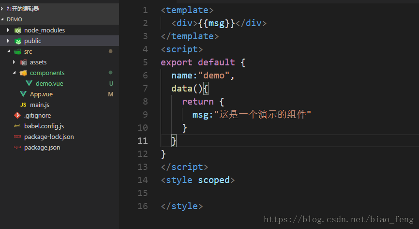Click the M status badge on App.vue
This screenshot has width=419, height=229.
coord(111,94)
